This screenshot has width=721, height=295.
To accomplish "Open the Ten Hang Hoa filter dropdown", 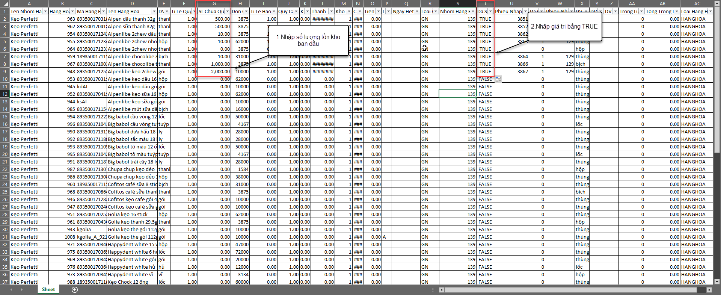I will (154, 12).
